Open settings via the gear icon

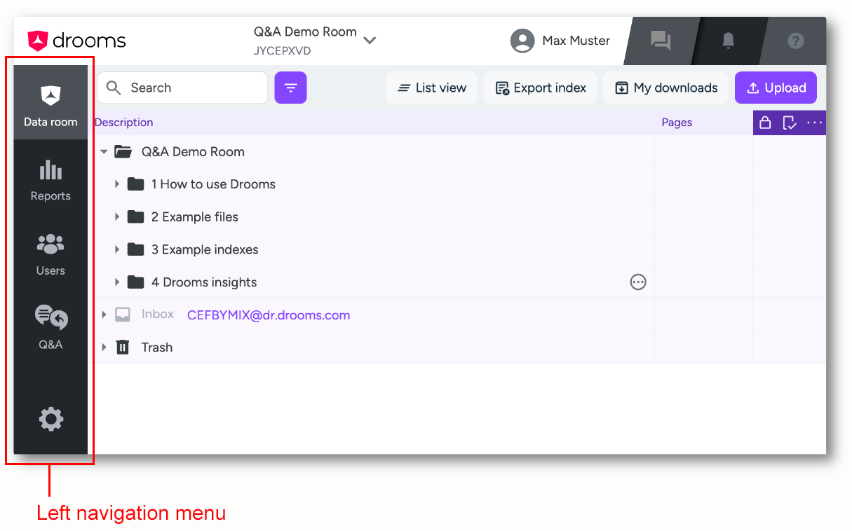[50, 420]
